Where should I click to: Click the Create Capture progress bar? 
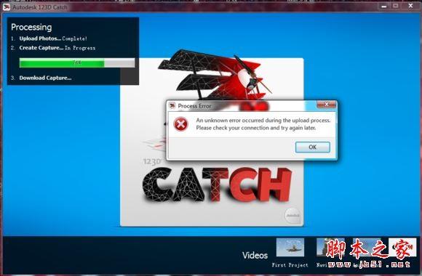[x=77, y=63]
